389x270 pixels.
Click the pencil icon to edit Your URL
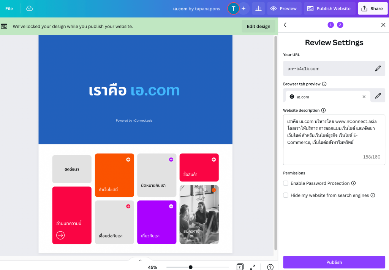click(x=378, y=68)
